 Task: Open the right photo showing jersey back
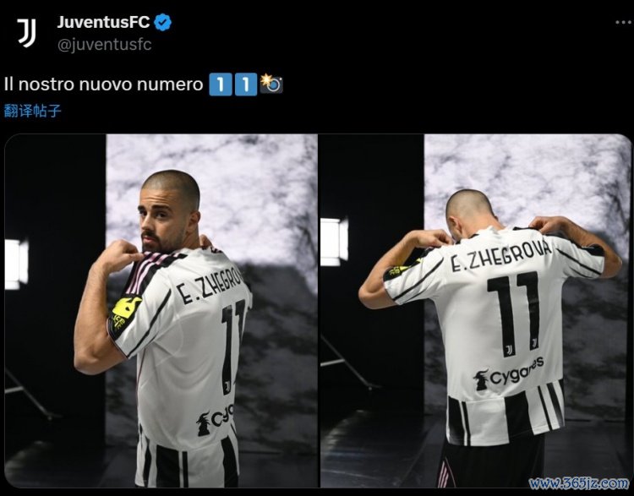click(x=475, y=310)
